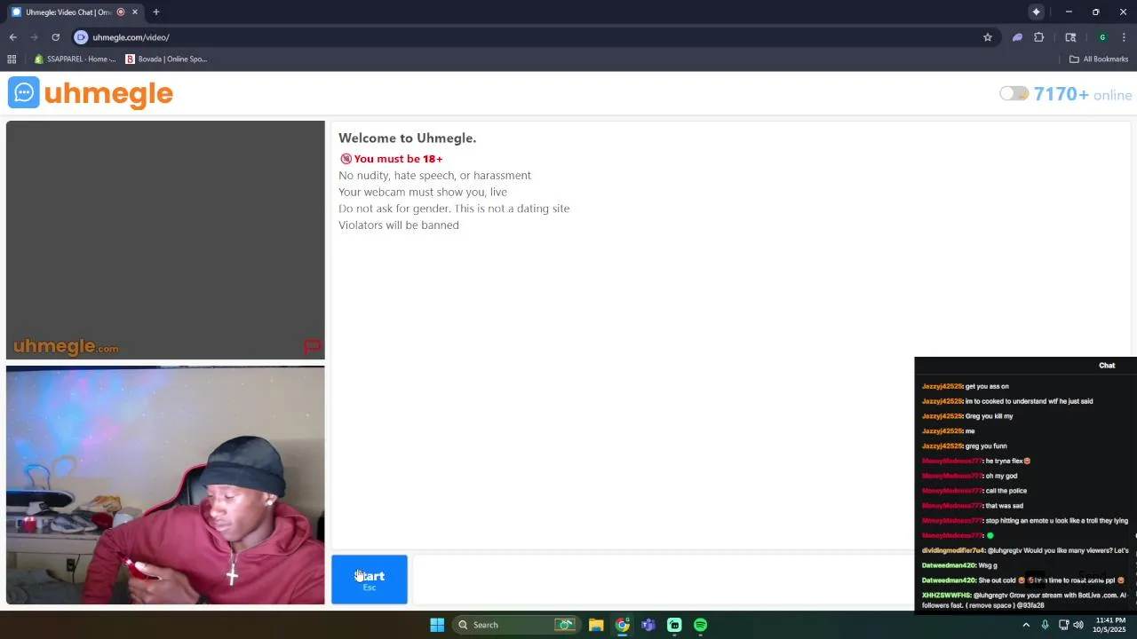1137x639 pixels.
Task: Close the Uhmegle Video Chat tab
Action: tap(135, 12)
